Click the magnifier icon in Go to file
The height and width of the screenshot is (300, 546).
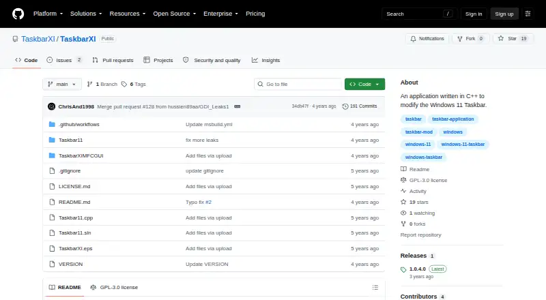(260, 85)
